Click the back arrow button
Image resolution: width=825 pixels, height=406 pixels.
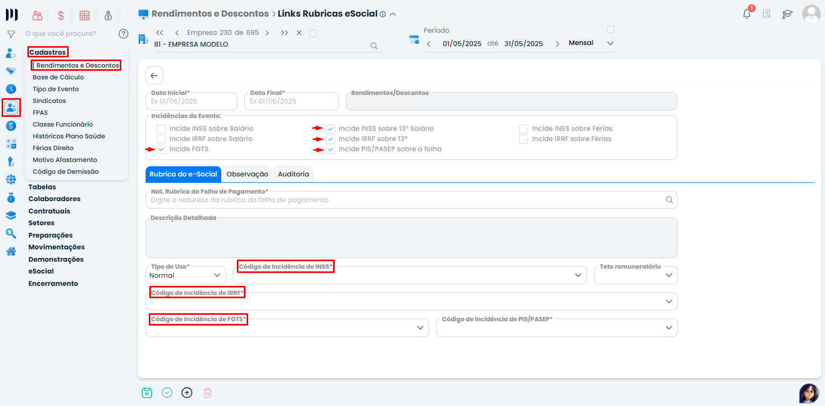pyautogui.click(x=154, y=76)
